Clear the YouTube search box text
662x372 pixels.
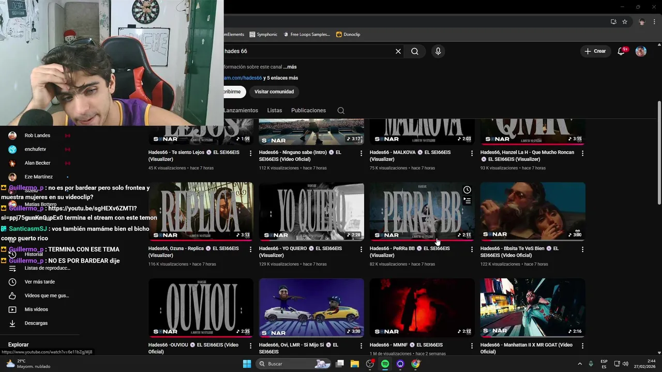[398, 51]
